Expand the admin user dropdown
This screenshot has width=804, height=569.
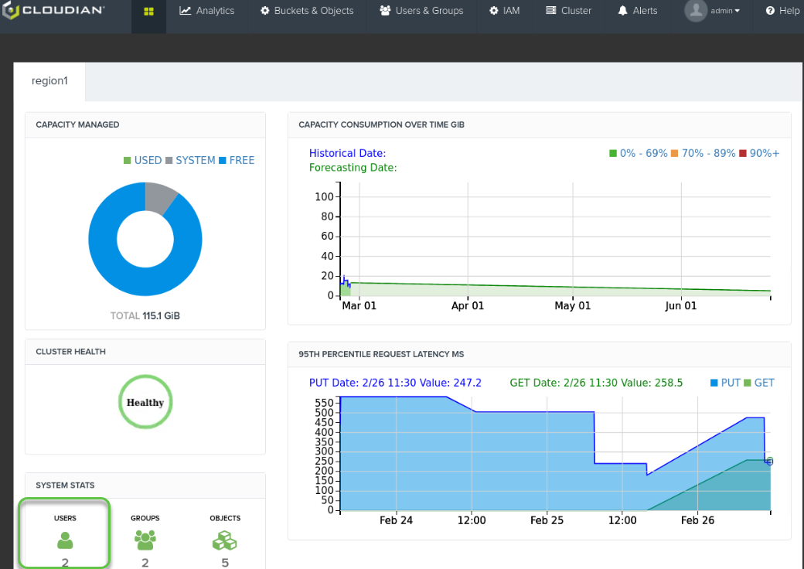726,11
